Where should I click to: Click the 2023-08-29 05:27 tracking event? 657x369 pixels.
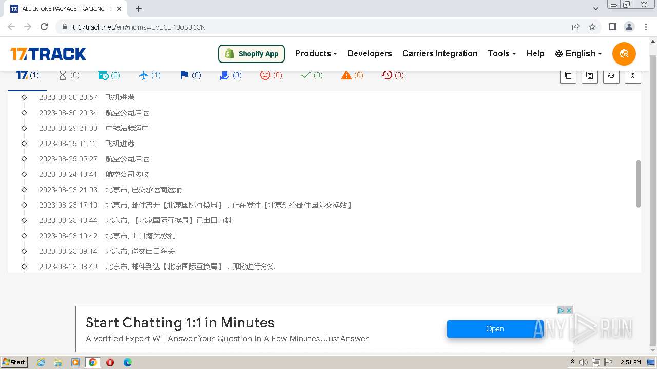[94, 159]
